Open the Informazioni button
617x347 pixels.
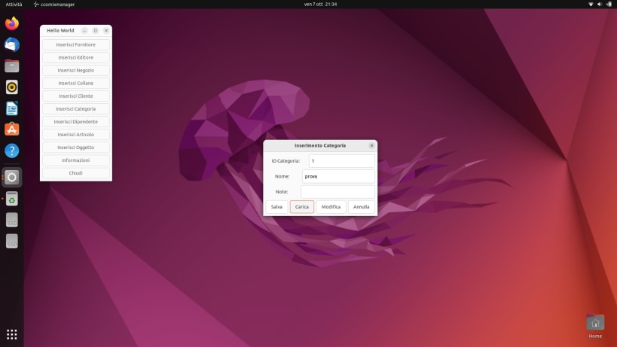click(76, 160)
